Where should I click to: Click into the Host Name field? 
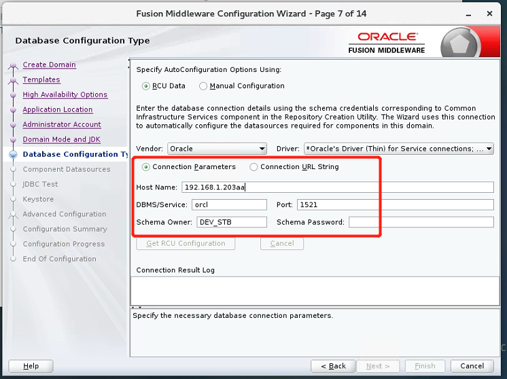(338, 187)
